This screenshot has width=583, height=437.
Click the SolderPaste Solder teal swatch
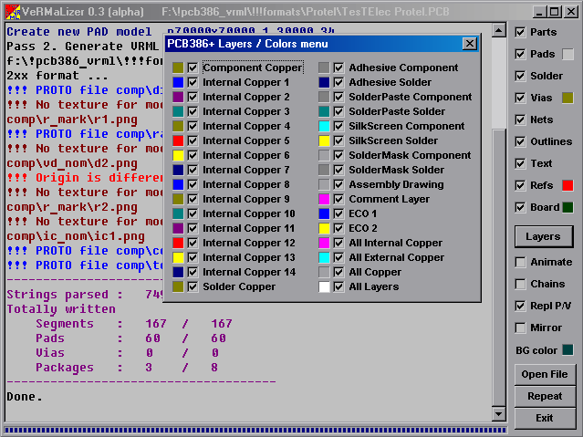point(324,111)
